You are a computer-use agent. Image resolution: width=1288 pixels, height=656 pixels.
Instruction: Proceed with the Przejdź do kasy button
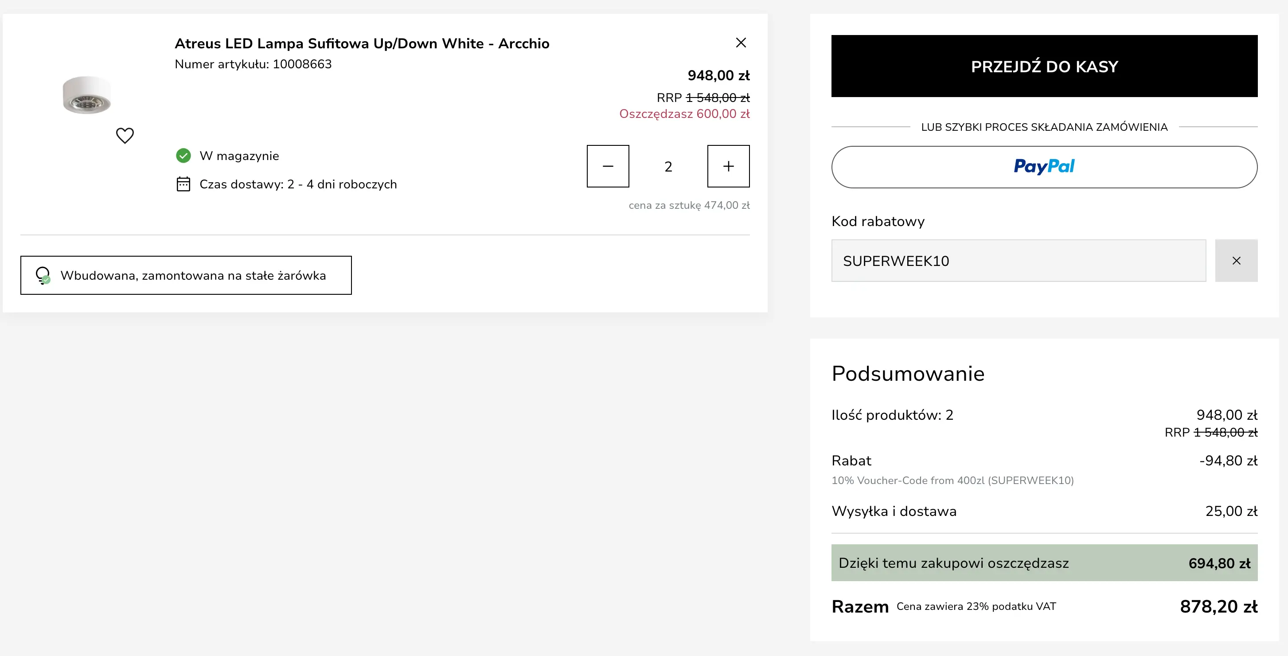coord(1044,66)
